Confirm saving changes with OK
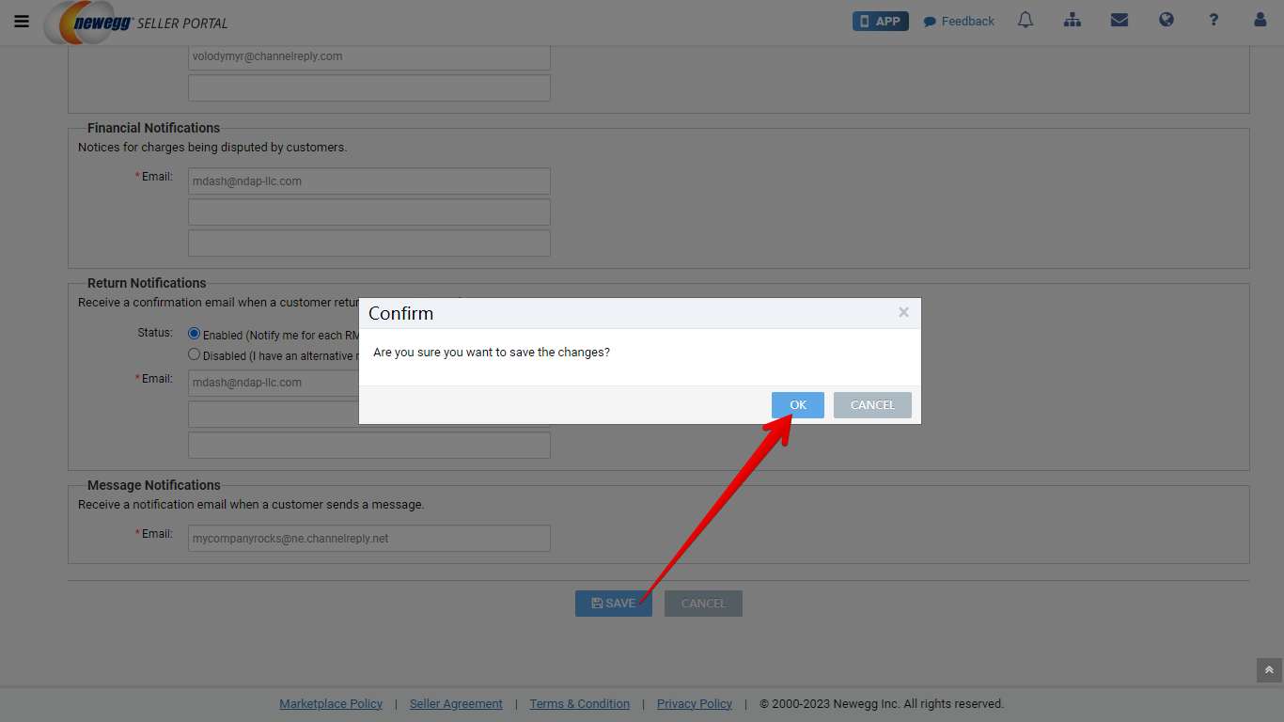Image resolution: width=1284 pixels, height=722 pixels. click(798, 405)
